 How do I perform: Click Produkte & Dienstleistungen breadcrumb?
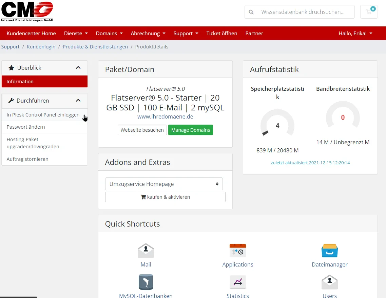95,47
